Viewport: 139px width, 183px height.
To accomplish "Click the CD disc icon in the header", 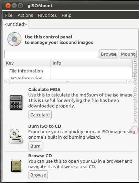I will pos(14,39).
